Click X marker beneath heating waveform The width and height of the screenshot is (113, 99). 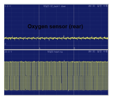pyautogui.click(x=69, y=91)
